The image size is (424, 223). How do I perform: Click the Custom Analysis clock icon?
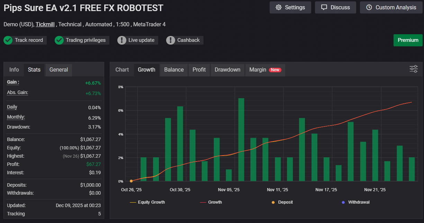(x=369, y=7)
